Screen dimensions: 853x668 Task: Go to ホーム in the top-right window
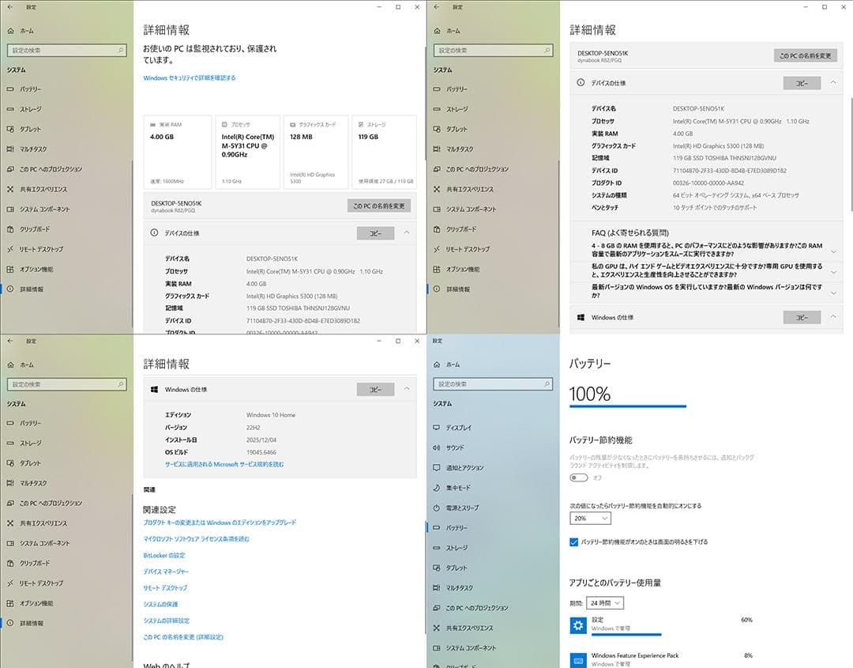click(447, 31)
